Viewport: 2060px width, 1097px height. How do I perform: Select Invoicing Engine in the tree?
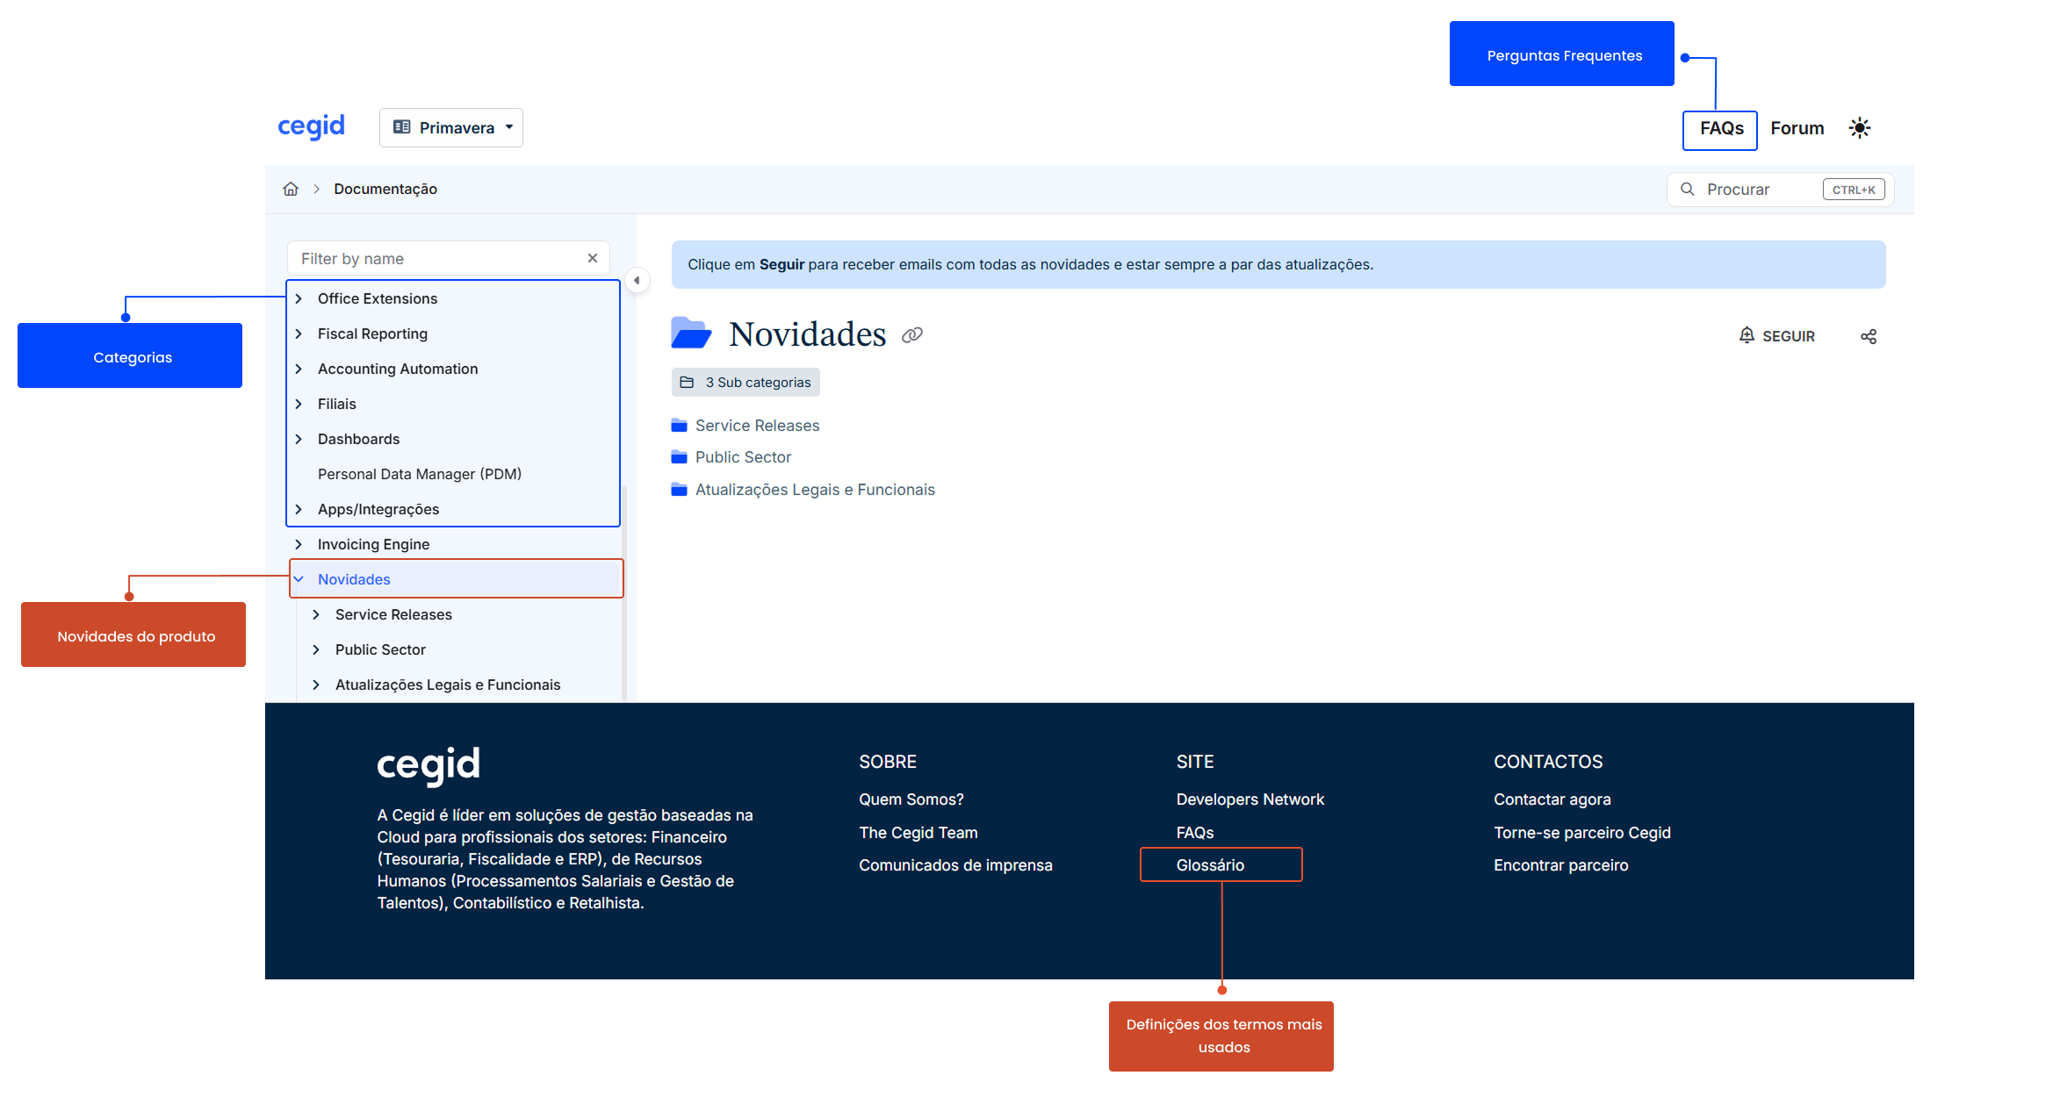tap(373, 544)
